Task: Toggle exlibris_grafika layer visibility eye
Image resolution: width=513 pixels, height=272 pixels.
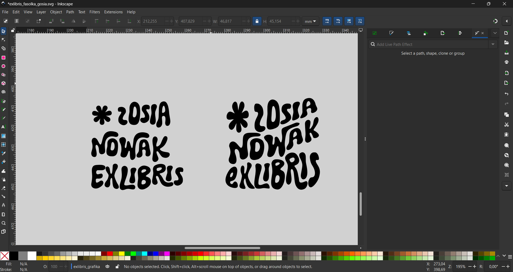Action: coord(107,267)
